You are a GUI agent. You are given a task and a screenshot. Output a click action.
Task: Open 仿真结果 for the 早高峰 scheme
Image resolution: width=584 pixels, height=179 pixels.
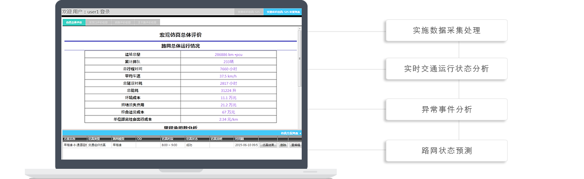(x=269, y=145)
